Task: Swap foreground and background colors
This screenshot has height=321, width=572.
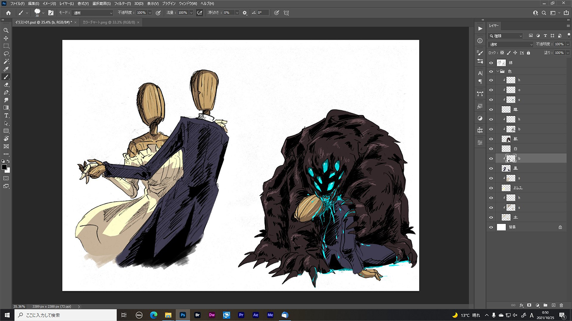Action: [x=8, y=161]
